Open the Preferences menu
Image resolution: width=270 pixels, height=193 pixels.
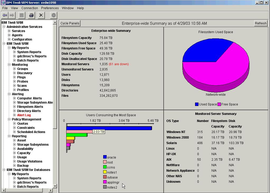click(50, 8)
